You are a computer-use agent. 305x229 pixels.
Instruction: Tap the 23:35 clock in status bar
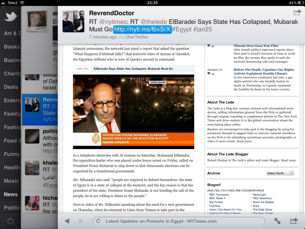pos(152,3)
